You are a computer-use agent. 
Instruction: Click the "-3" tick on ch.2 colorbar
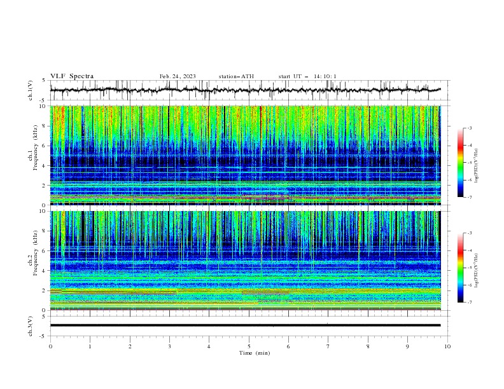[x=469, y=233]
